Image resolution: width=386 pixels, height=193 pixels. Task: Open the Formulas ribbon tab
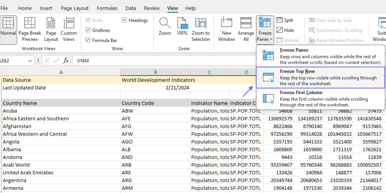click(107, 8)
